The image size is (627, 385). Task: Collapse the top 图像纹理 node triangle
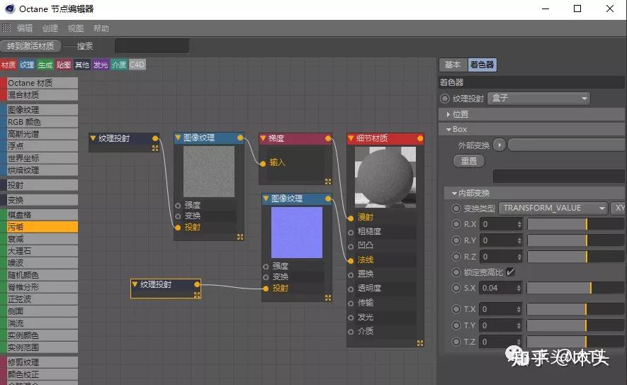point(178,138)
